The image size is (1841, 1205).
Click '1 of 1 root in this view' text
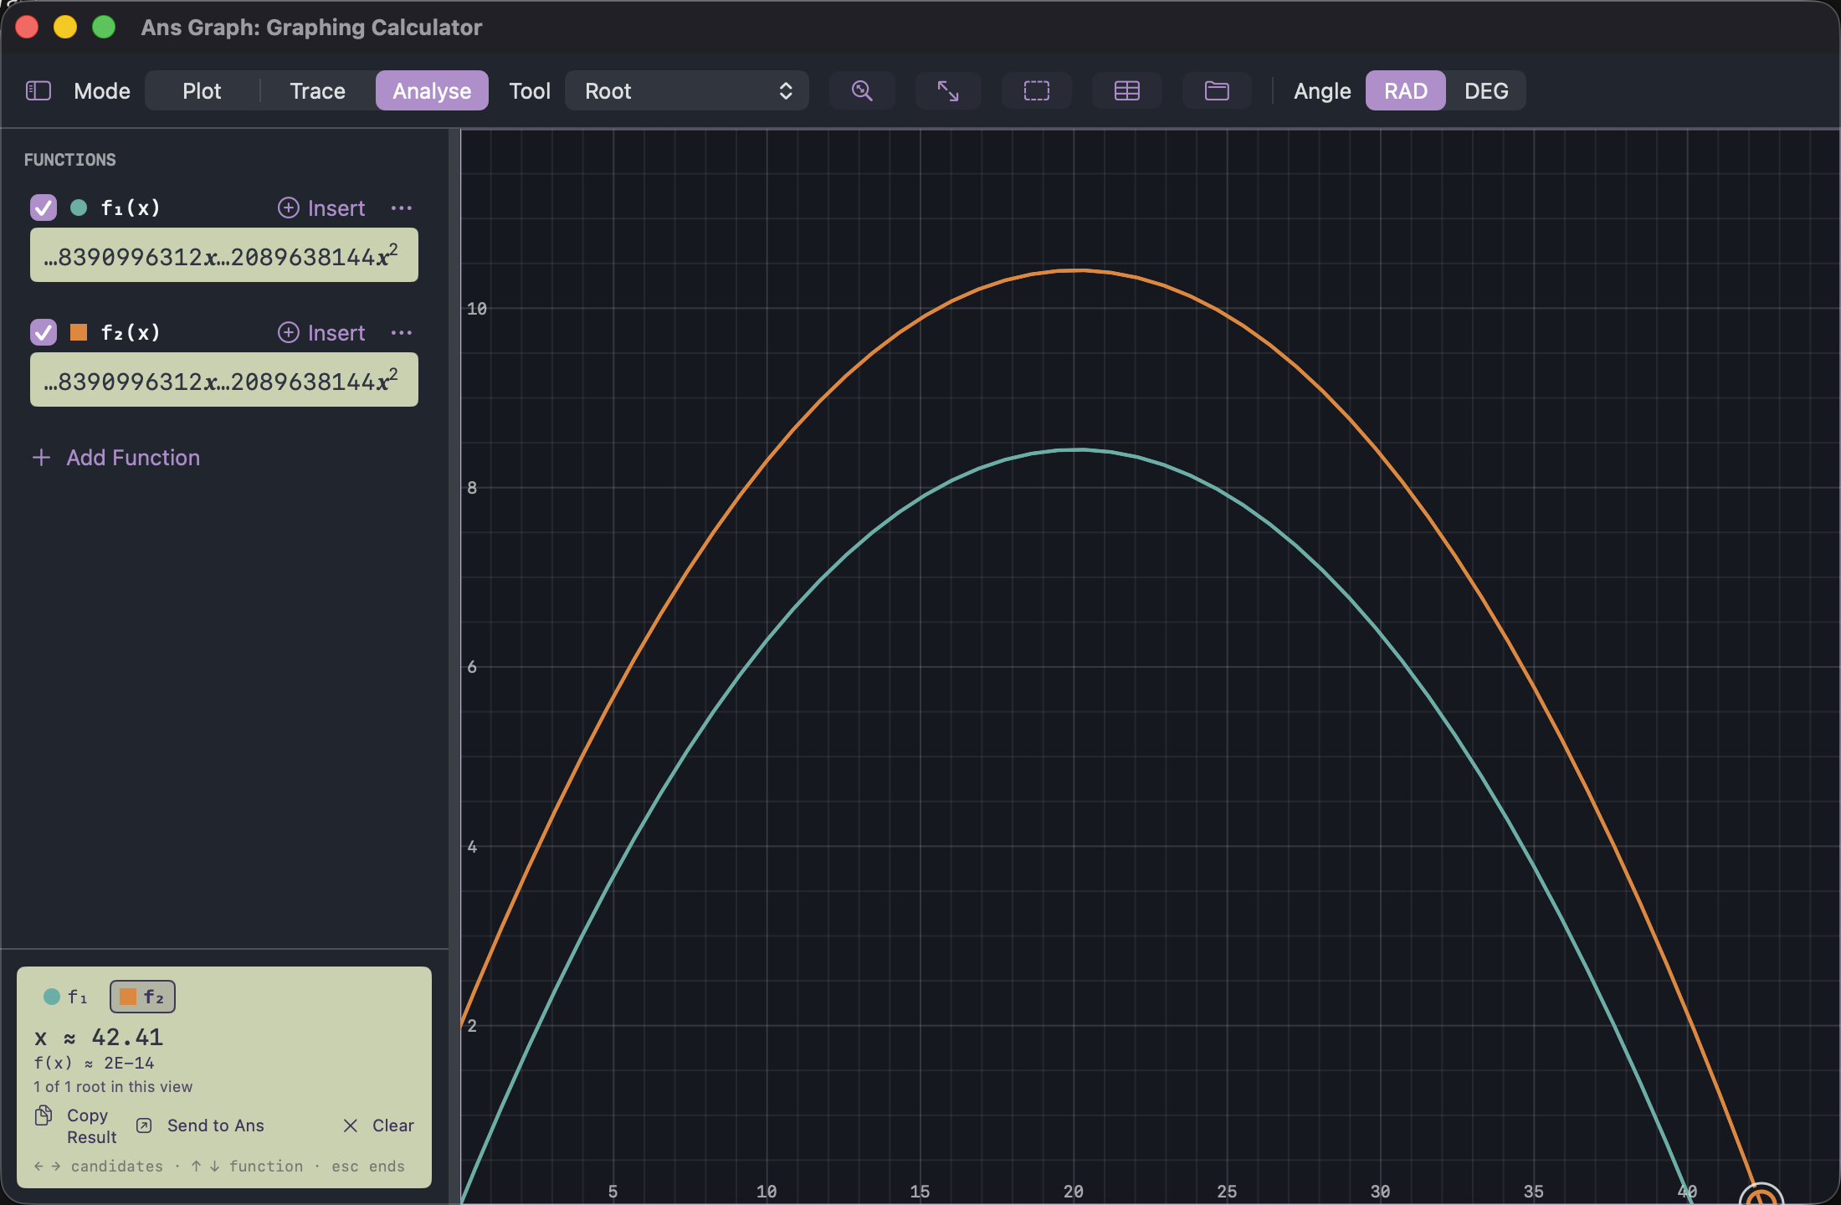point(113,1087)
